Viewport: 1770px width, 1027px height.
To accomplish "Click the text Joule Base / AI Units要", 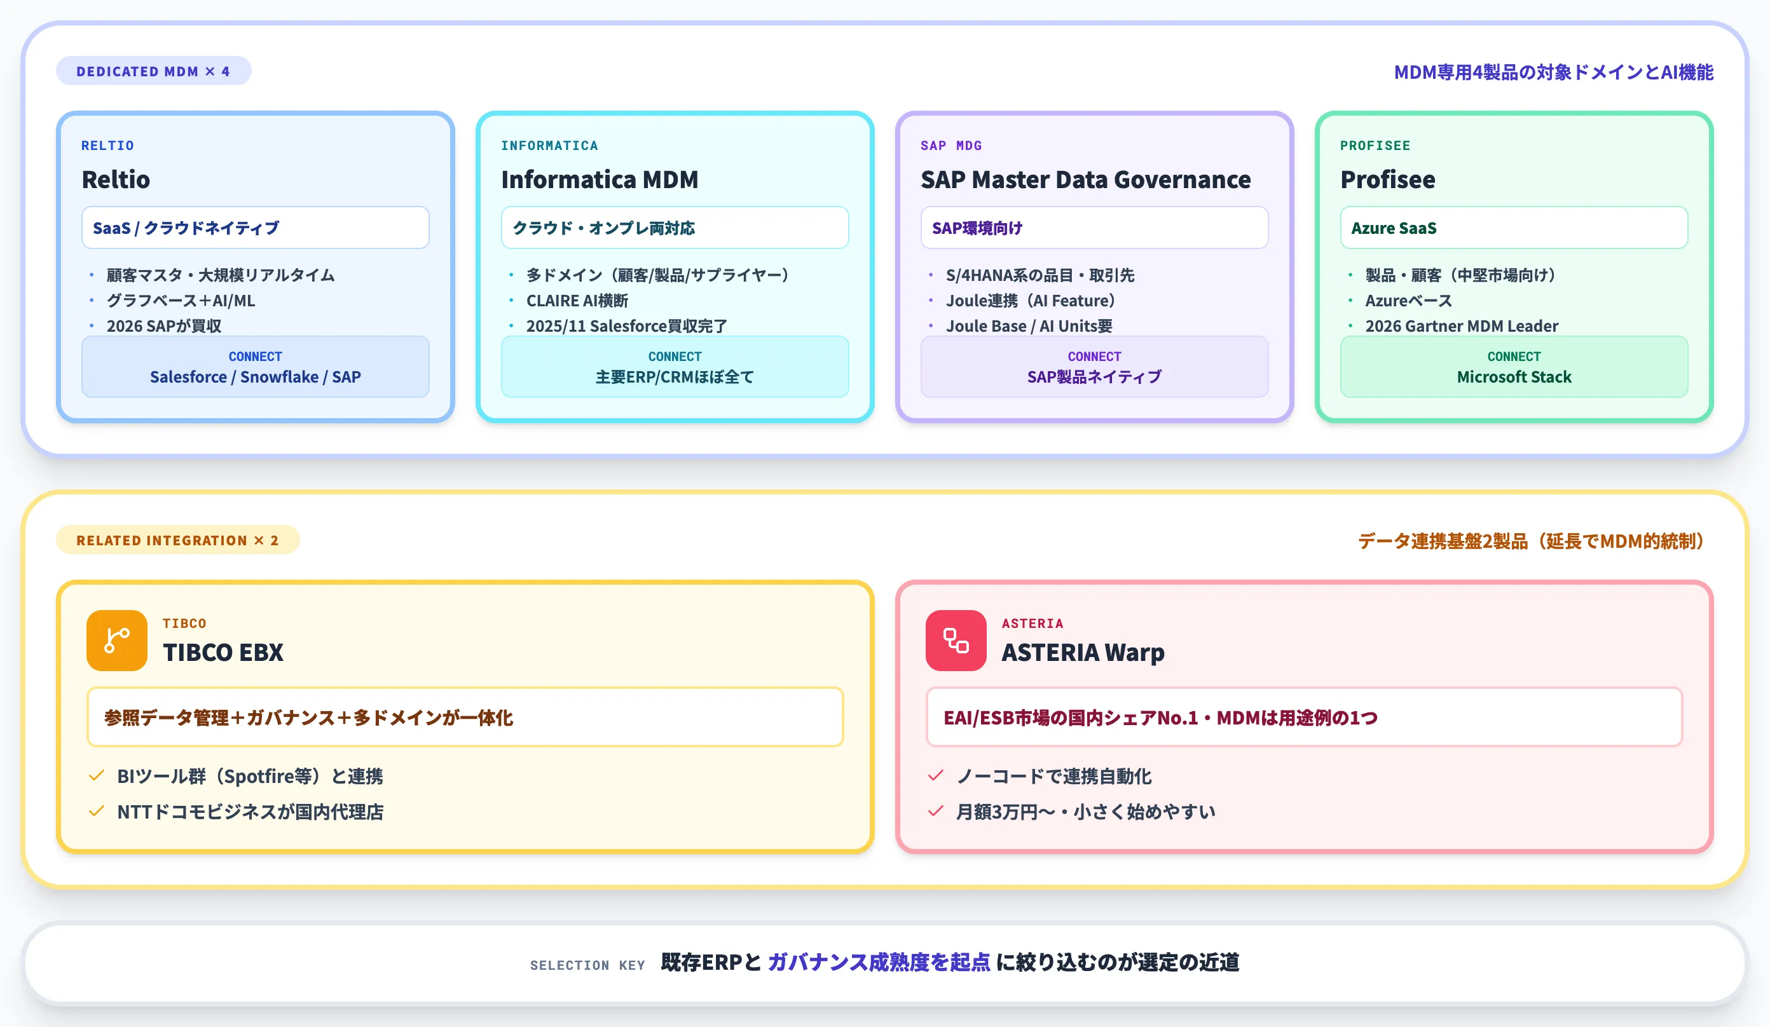I will [1029, 326].
